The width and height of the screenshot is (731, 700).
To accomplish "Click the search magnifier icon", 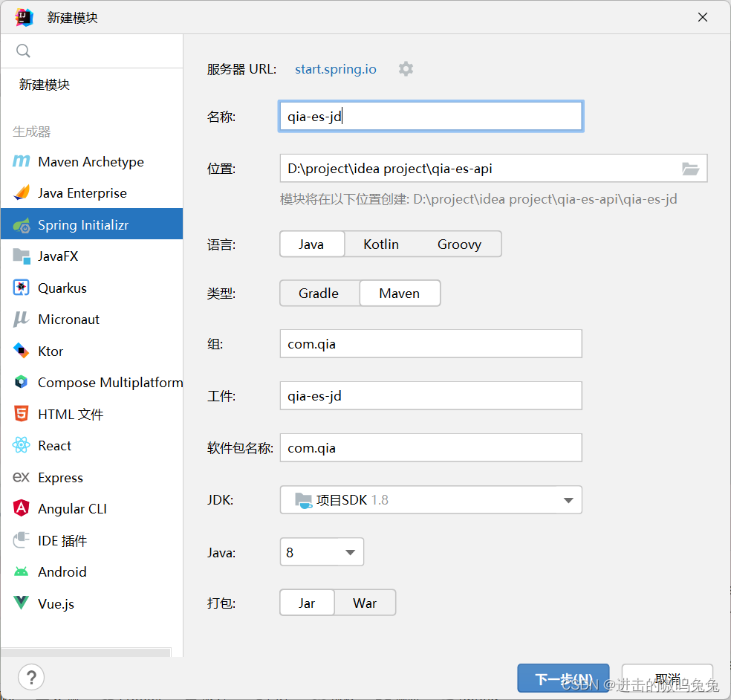I will pos(23,51).
